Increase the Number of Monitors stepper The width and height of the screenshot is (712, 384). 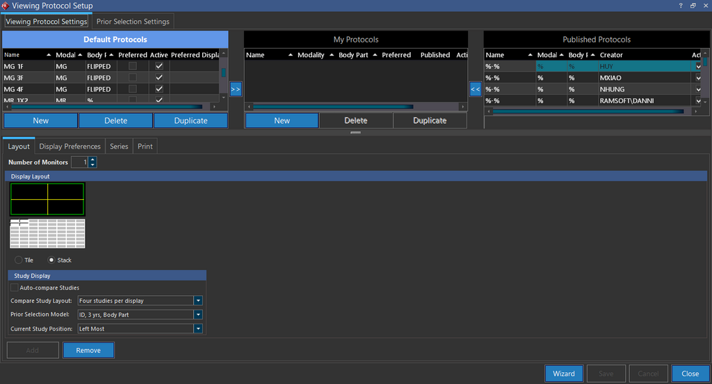coord(93,160)
